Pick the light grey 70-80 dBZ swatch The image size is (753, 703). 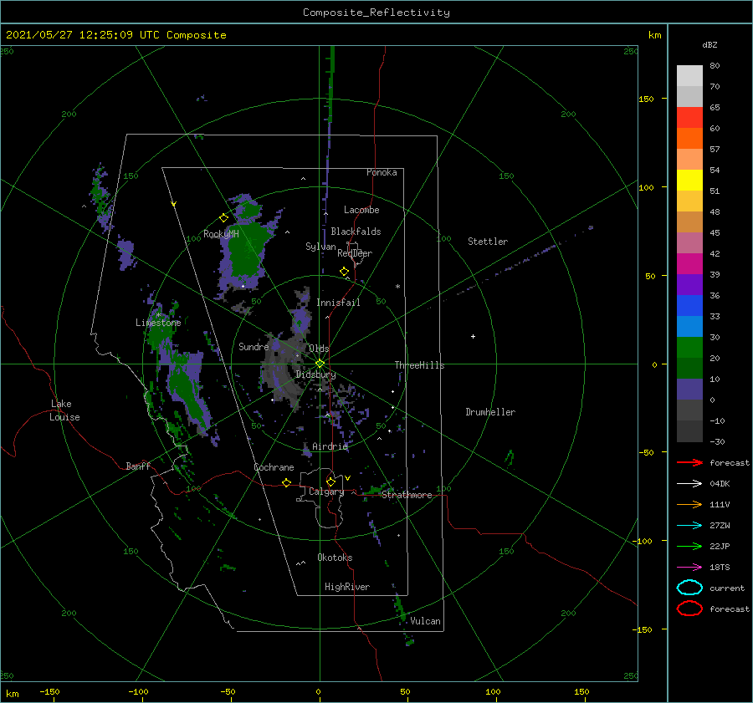coord(689,76)
